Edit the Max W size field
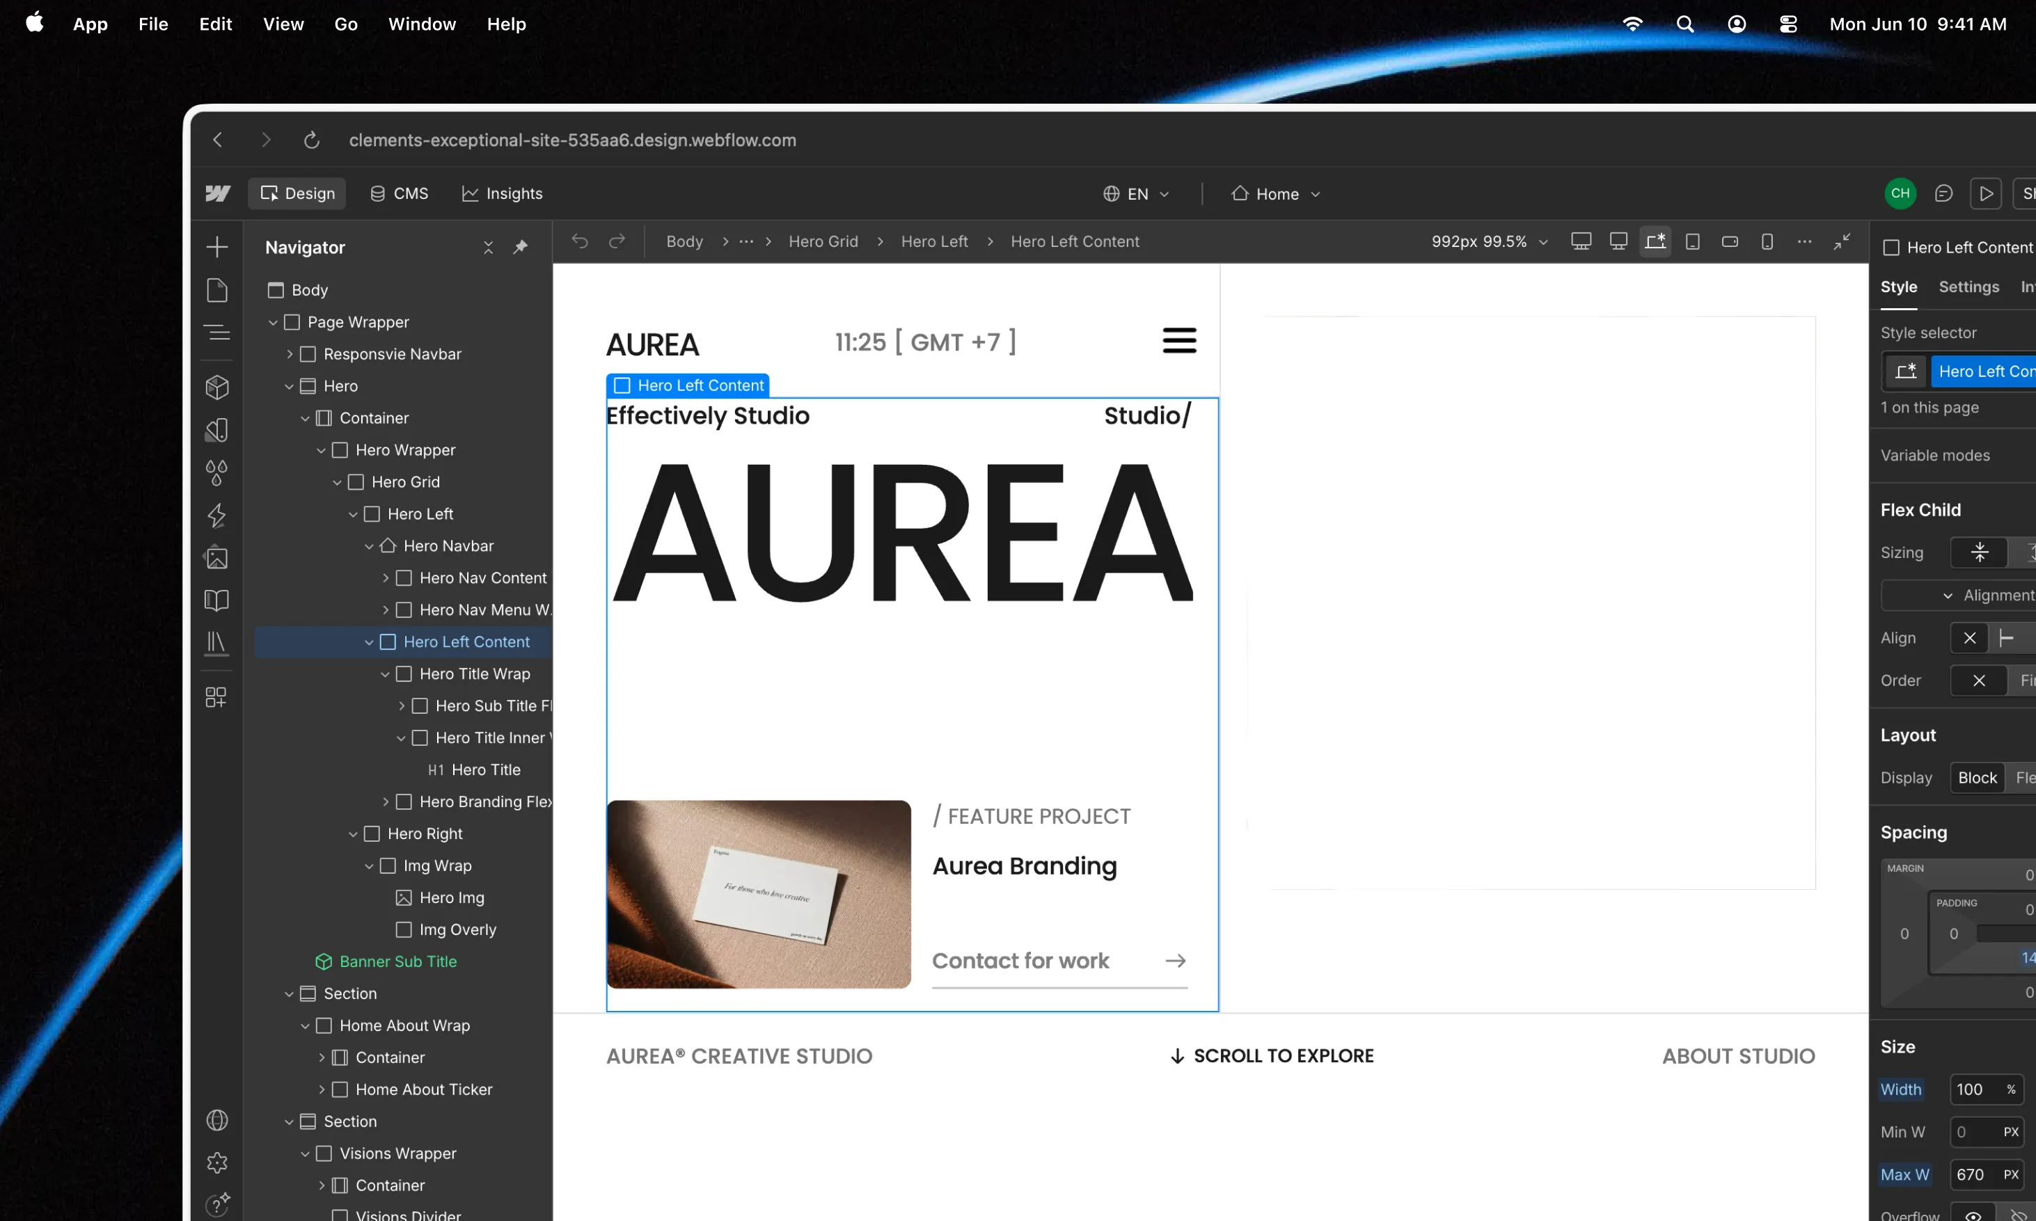Screen dimensions: 2036x1221 click(x=1985, y=1174)
